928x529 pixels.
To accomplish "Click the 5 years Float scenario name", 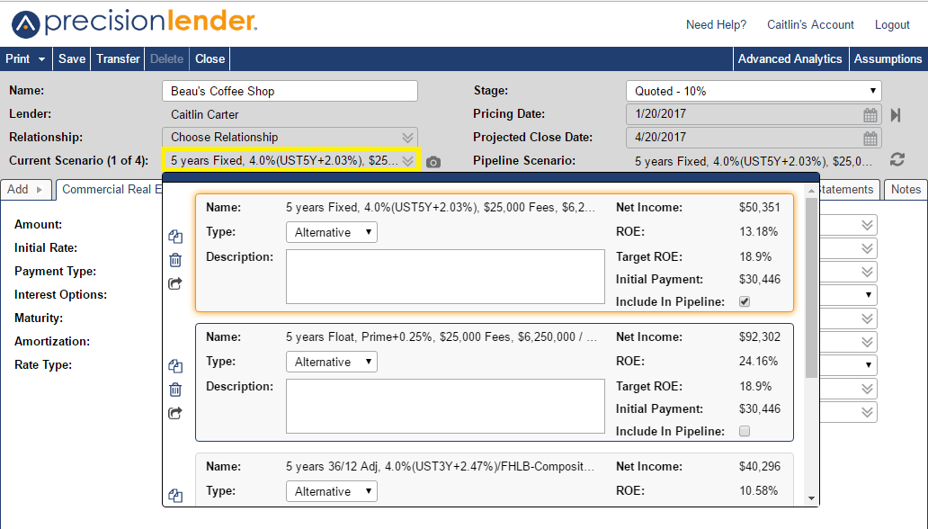I will point(442,337).
